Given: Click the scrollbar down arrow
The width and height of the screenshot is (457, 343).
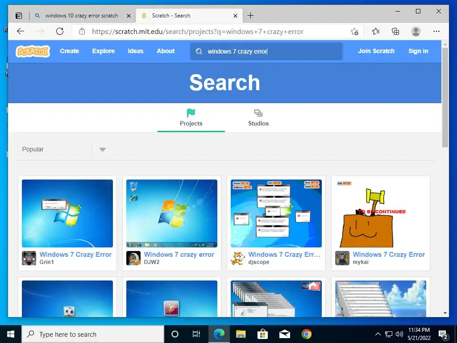Looking at the screenshot, I should [445, 313].
